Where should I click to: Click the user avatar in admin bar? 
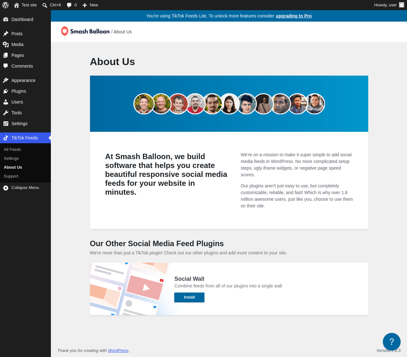pyautogui.click(x=402, y=5)
